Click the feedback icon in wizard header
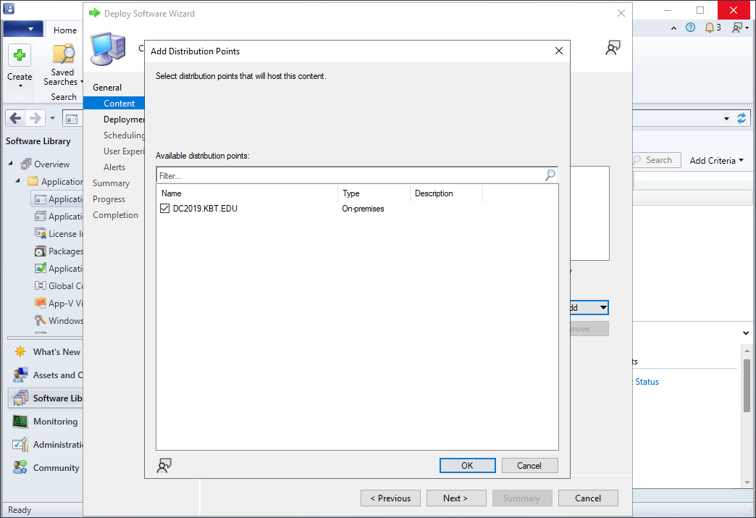 pyautogui.click(x=613, y=49)
